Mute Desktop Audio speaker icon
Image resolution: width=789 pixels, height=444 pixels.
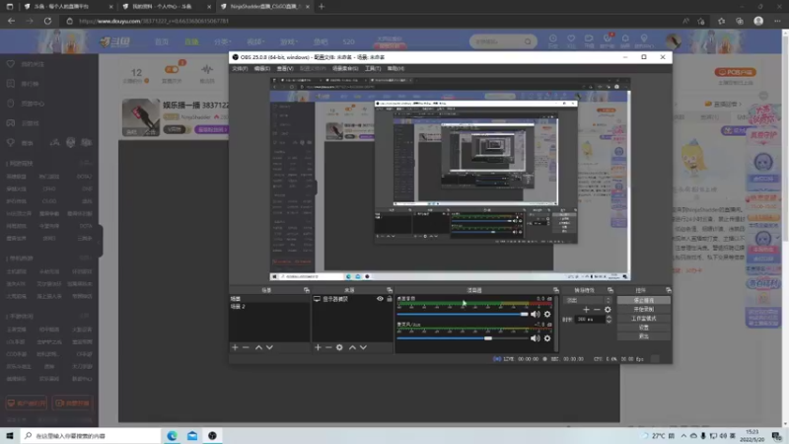tap(535, 314)
